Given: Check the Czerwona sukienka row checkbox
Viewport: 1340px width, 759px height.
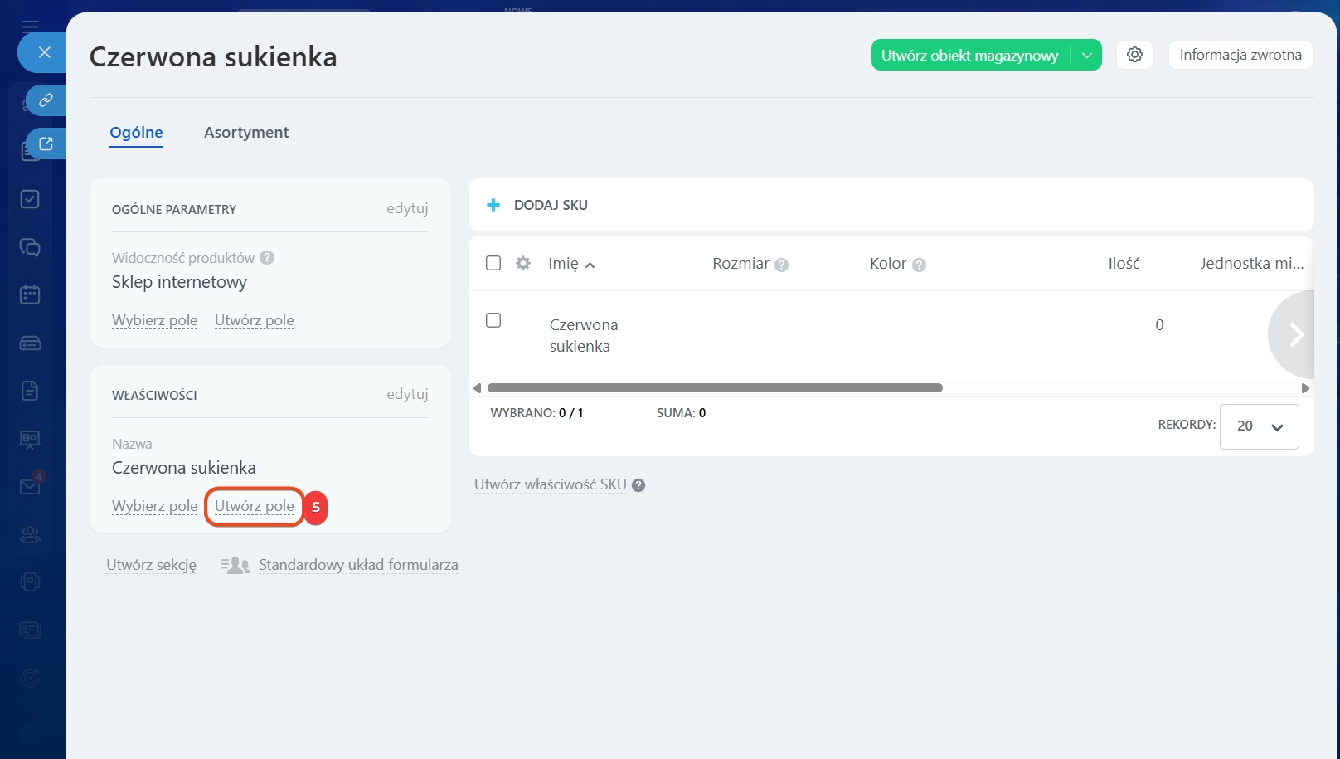Looking at the screenshot, I should click(x=493, y=320).
